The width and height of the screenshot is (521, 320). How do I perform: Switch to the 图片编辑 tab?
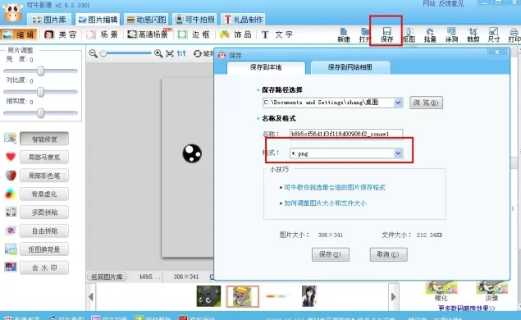pos(98,20)
